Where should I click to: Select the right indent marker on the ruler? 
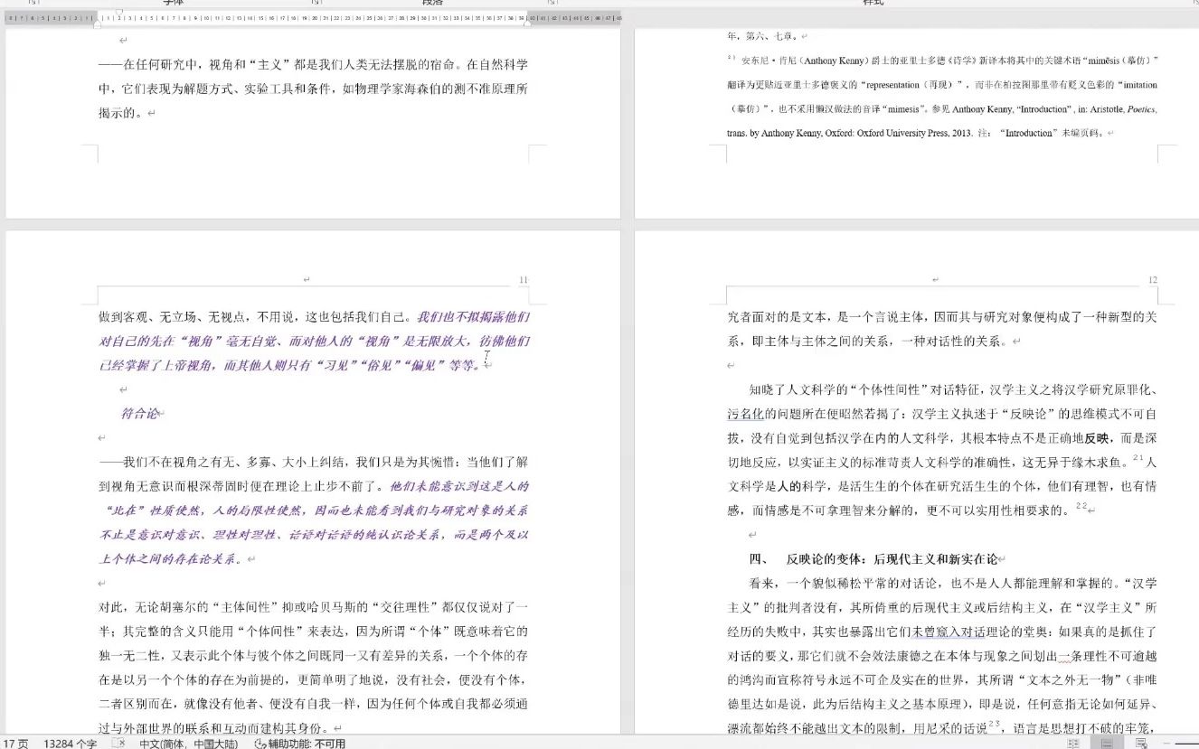click(x=527, y=23)
